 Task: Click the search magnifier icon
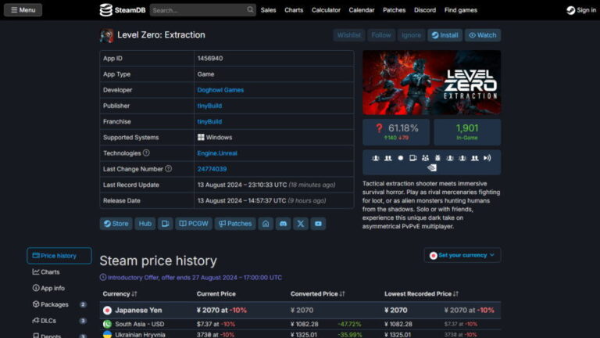(x=250, y=10)
